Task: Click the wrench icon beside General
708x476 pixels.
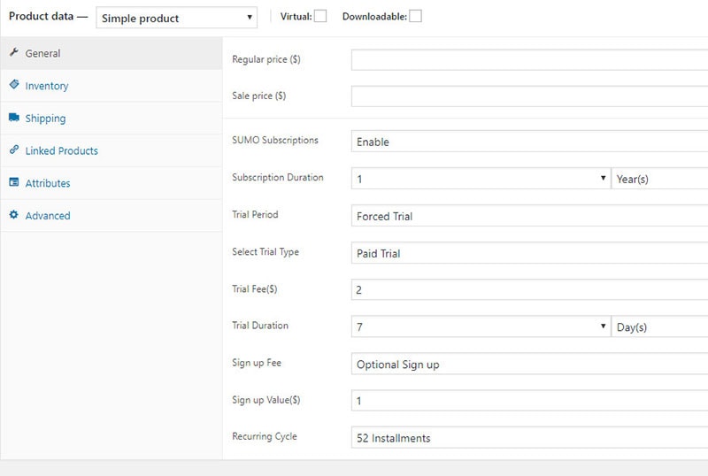Action: click(x=14, y=53)
